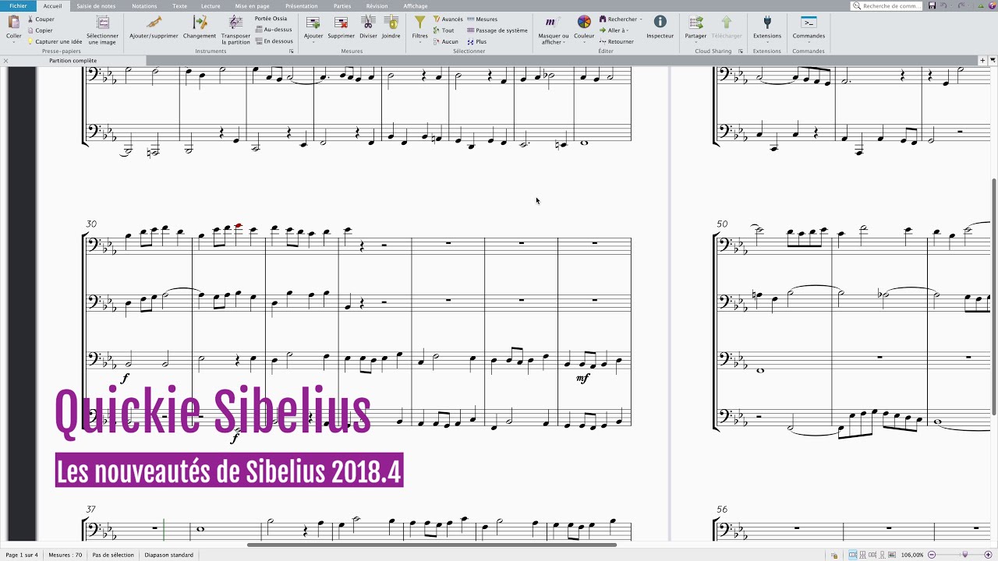The height and width of the screenshot is (561, 998).
Task: Open the Couleur color wheel
Action: tap(584, 23)
